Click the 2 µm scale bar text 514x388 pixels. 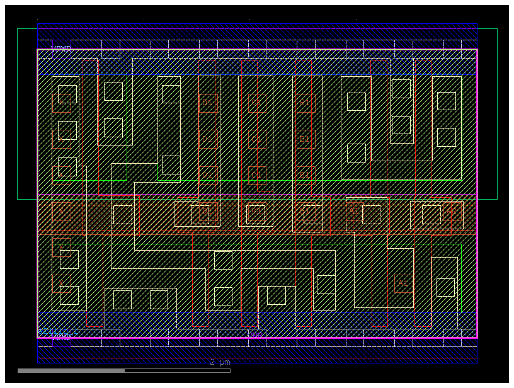218,361
